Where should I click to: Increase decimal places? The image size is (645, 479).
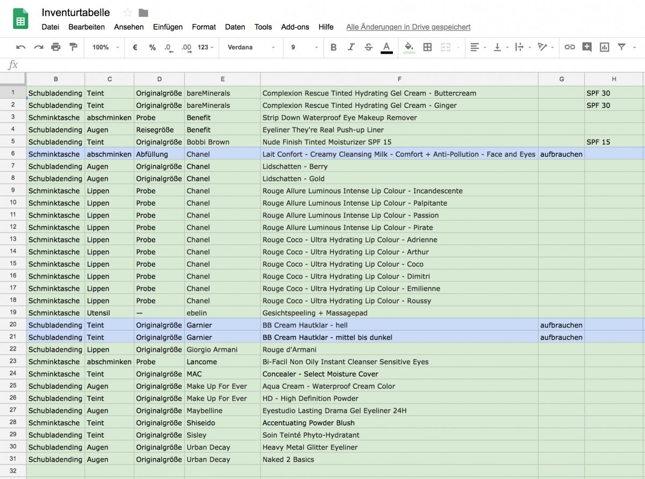pos(187,47)
